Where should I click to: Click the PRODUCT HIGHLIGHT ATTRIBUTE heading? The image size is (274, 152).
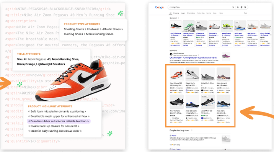(50, 106)
